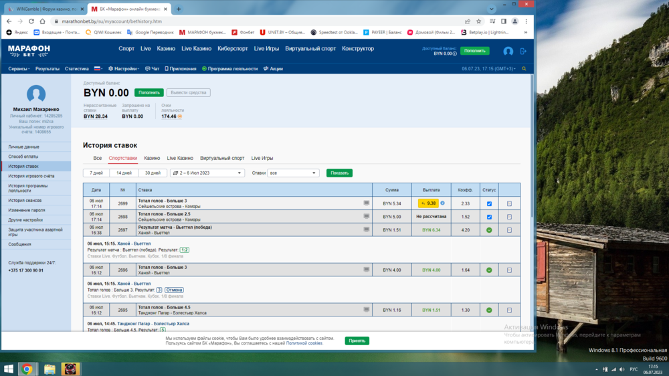Expand the Ставки filter dropdown
The image size is (669, 376).
click(293, 173)
